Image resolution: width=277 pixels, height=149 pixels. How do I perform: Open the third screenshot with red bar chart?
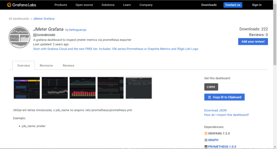click(x=82, y=88)
